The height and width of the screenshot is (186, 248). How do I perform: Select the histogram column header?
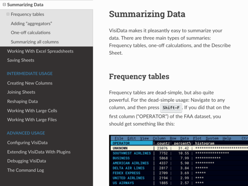[205, 143]
